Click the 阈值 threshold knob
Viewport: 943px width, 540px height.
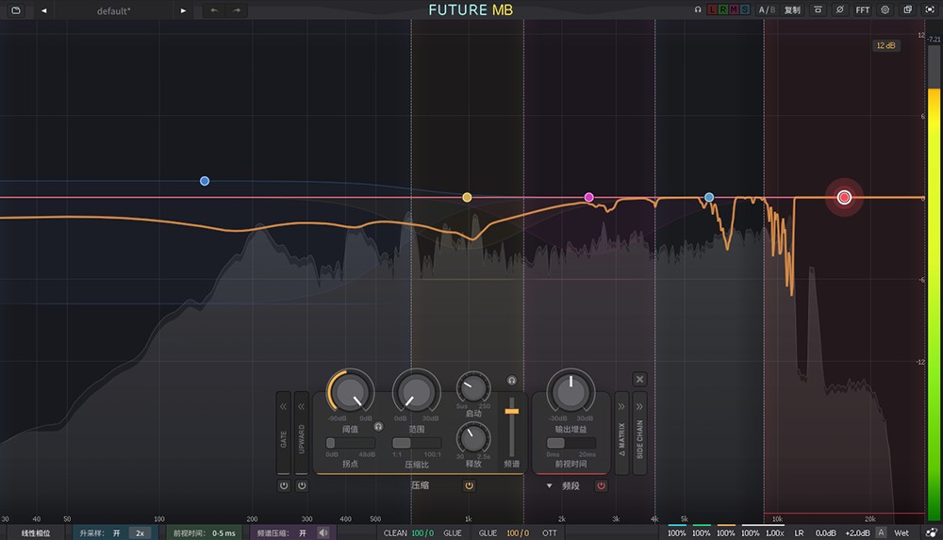click(x=350, y=392)
